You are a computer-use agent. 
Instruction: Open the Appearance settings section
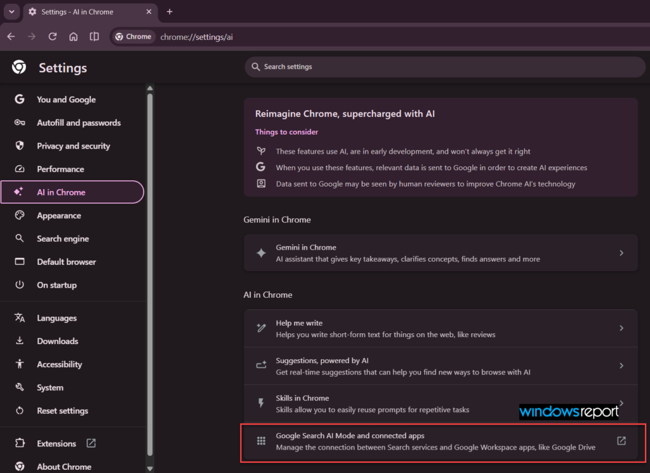tap(72, 216)
